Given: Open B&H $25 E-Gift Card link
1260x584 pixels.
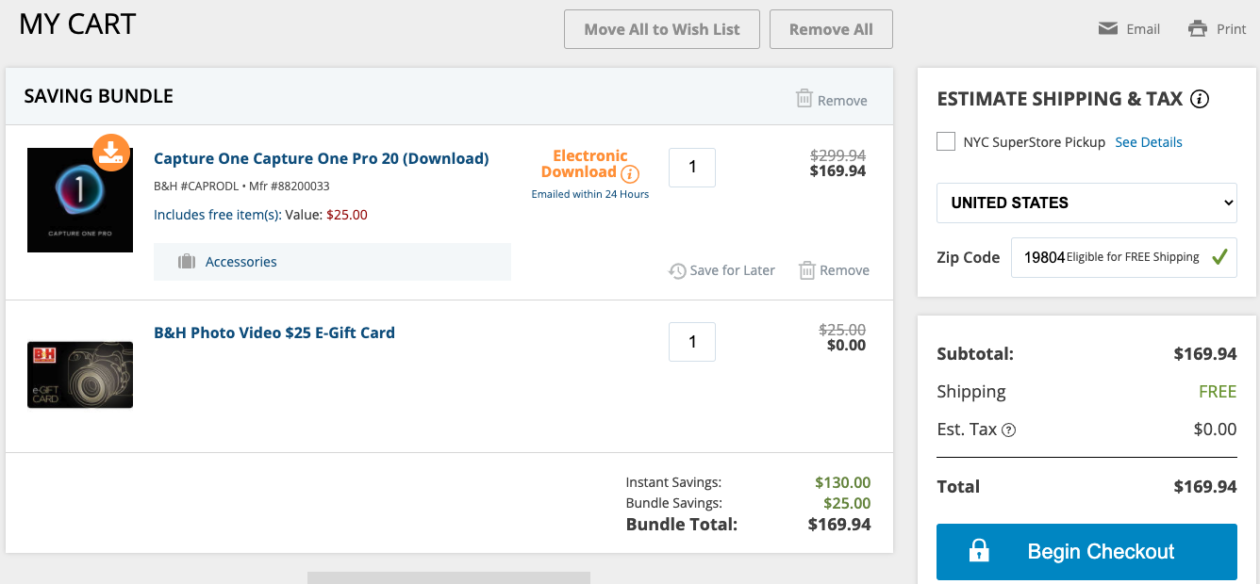Looking at the screenshot, I should coord(274,333).
